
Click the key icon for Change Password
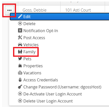(x=20, y=87)
